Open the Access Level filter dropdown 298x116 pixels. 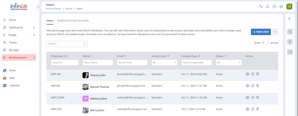[164, 63]
